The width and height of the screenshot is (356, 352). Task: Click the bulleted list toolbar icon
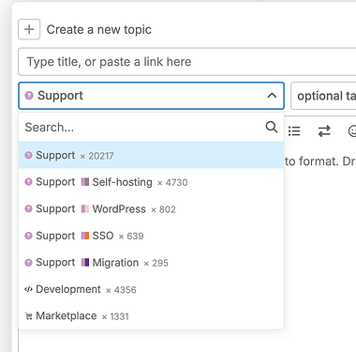tap(294, 130)
